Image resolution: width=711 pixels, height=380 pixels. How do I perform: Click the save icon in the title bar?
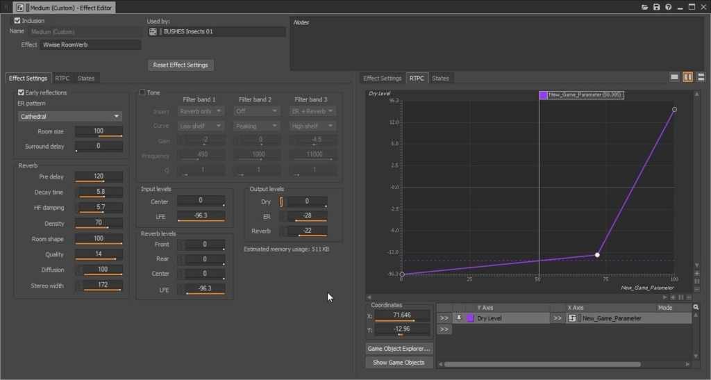(x=656, y=7)
